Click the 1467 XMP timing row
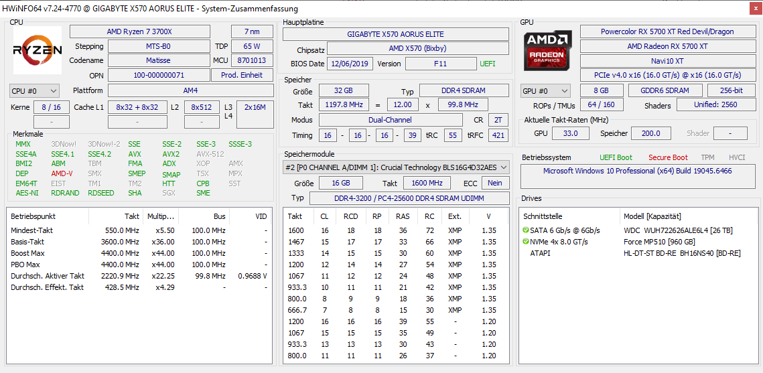The height and width of the screenshot is (373, 763). tap(396, 242)
